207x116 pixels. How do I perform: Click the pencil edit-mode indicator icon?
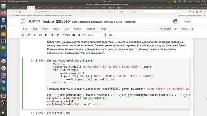[x=175, y=29]
